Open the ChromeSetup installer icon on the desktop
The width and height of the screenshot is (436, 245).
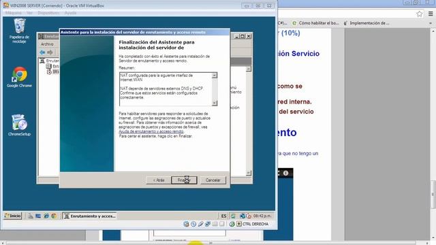pyautogui.click(x=19, y=125)
